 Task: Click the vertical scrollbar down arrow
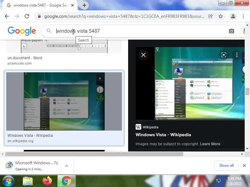[247, 149]
